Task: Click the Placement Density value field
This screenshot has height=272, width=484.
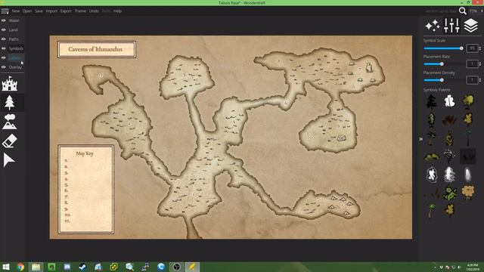Action: [472, 80]
